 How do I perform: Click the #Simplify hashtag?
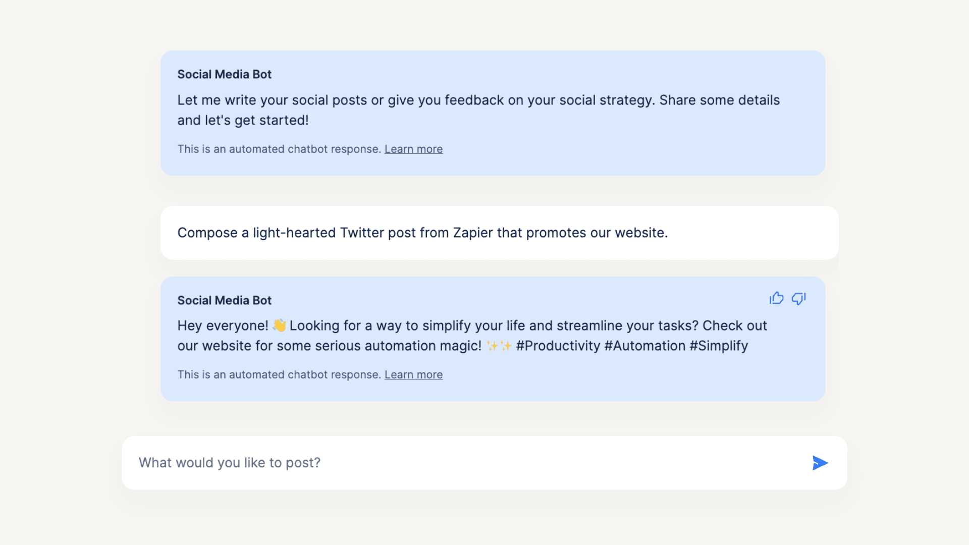[719, 346]
